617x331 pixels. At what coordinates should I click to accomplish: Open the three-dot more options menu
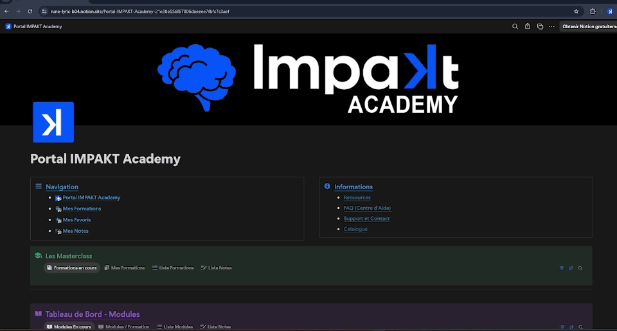[551, 26]
